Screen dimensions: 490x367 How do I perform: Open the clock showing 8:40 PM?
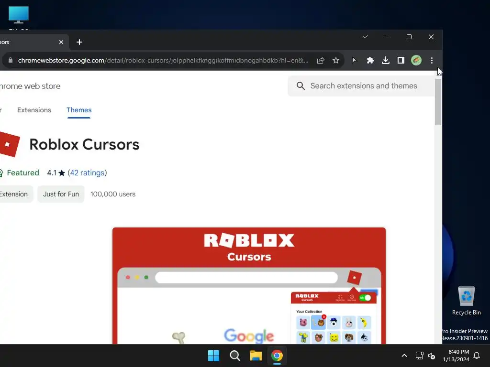(456, 356)
